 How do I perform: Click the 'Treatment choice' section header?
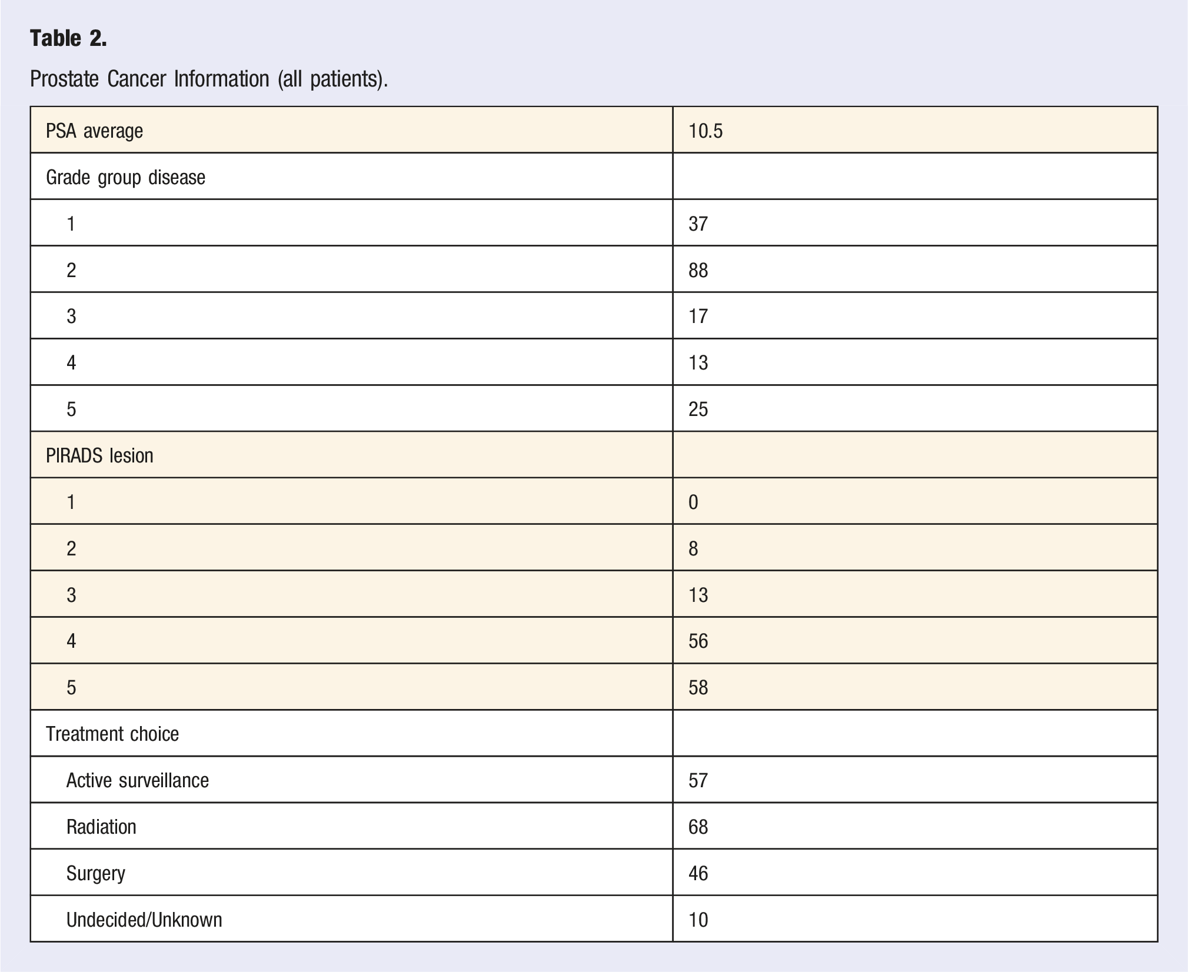point(112,734)
